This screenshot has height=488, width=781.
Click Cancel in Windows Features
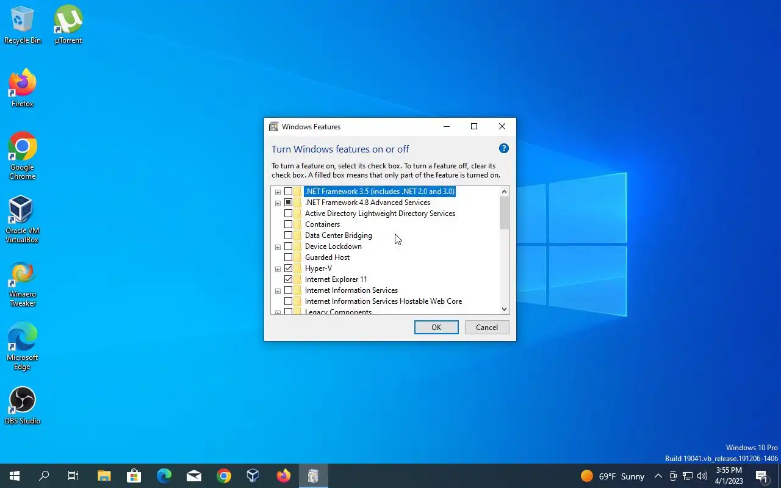tap(487, 328)
